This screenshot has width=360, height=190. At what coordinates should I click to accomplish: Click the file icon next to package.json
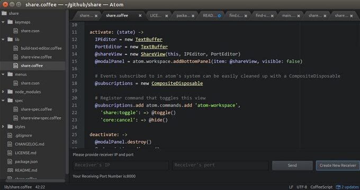pos(10,161)
